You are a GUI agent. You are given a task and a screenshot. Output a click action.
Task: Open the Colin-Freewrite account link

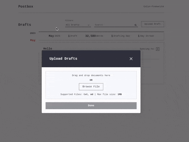154,6
